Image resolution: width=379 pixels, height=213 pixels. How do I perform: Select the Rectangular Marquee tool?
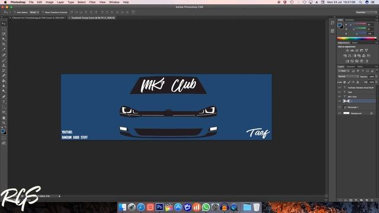pos(4,29)
